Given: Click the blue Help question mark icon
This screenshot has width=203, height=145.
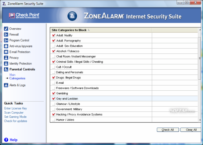Looking at the screenshot, I should pyautogui.click(x=6, y=140).
